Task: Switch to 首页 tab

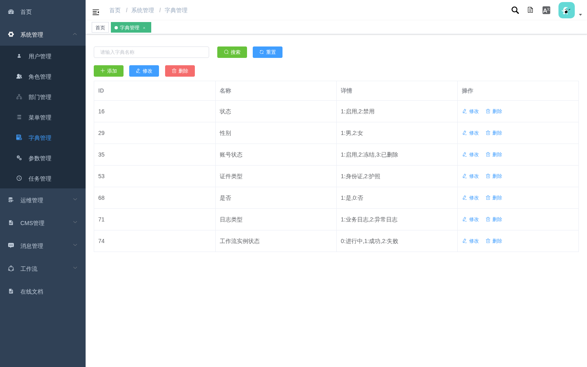Action: 100,27
